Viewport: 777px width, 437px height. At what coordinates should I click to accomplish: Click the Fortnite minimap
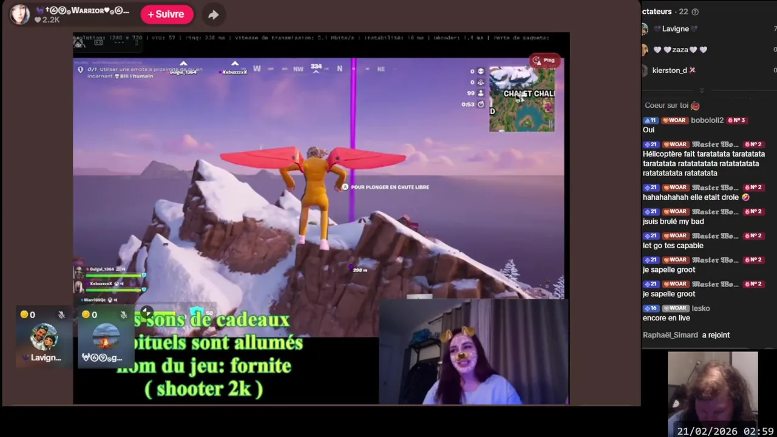[522, 99]
